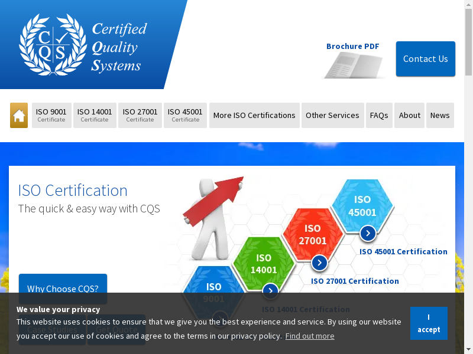This screenshot has width=473, height=354.
Task: Click the blue ISO 45001 hexagon
Action: point(362,205)
